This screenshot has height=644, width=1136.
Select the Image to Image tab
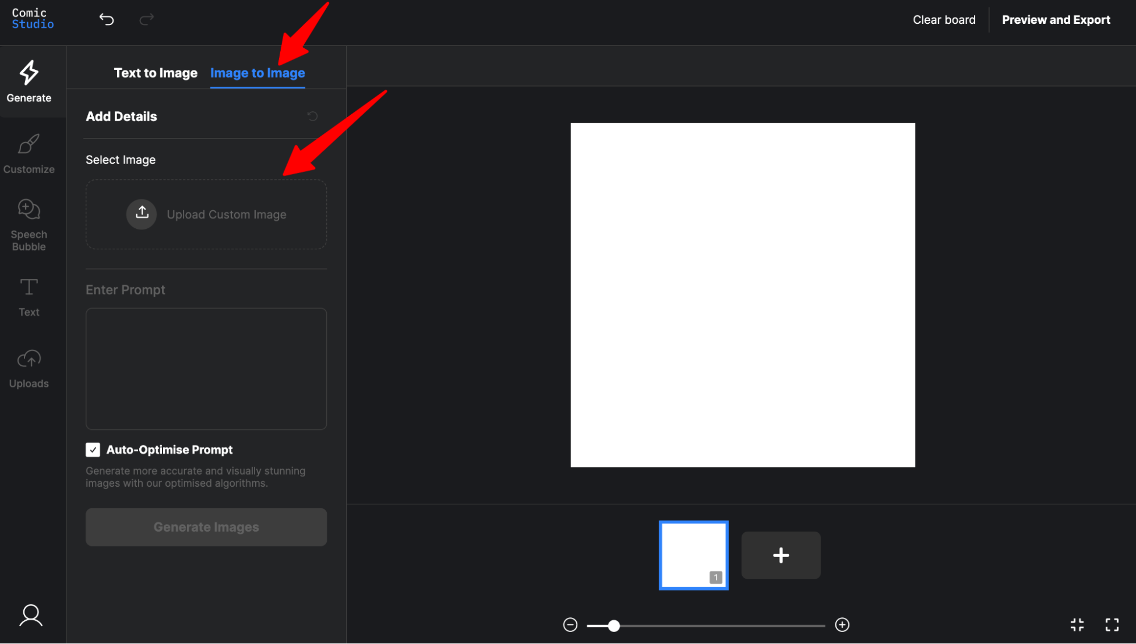[x=257, y=73]
